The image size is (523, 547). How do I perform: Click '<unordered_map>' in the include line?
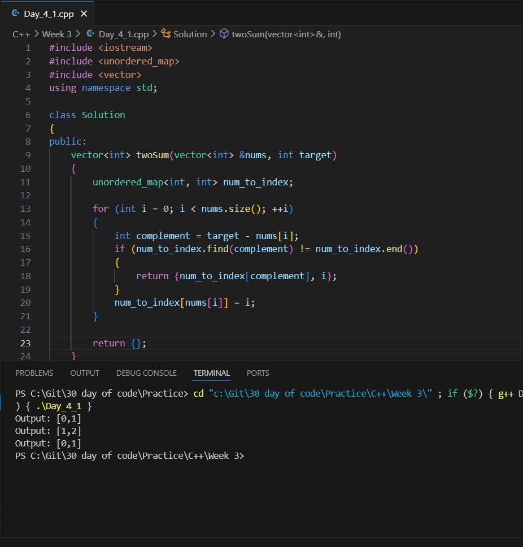pyautogui.click(x=139, y=62)
